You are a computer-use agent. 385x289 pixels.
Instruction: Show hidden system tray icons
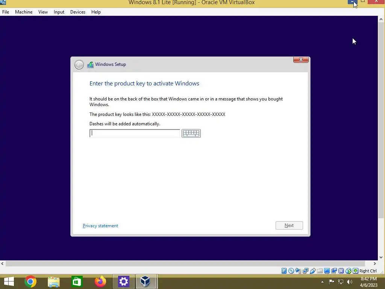pos(322,282)
